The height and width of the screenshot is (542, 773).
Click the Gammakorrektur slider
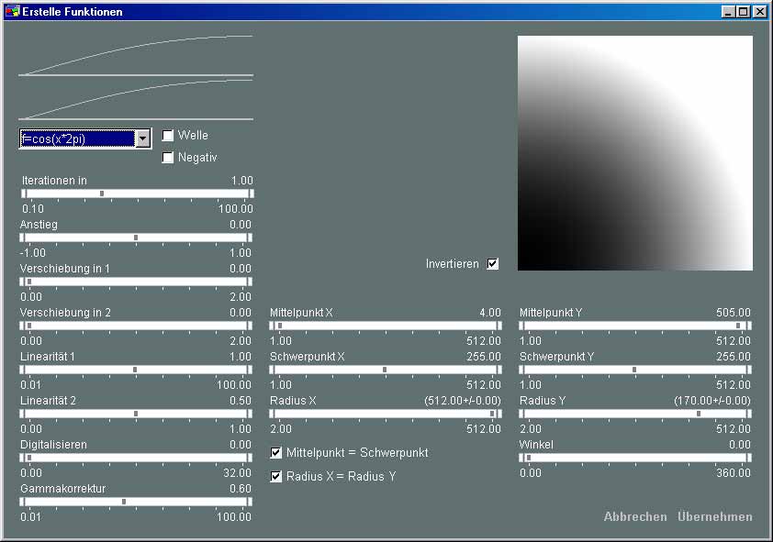[x=136, y=502]
